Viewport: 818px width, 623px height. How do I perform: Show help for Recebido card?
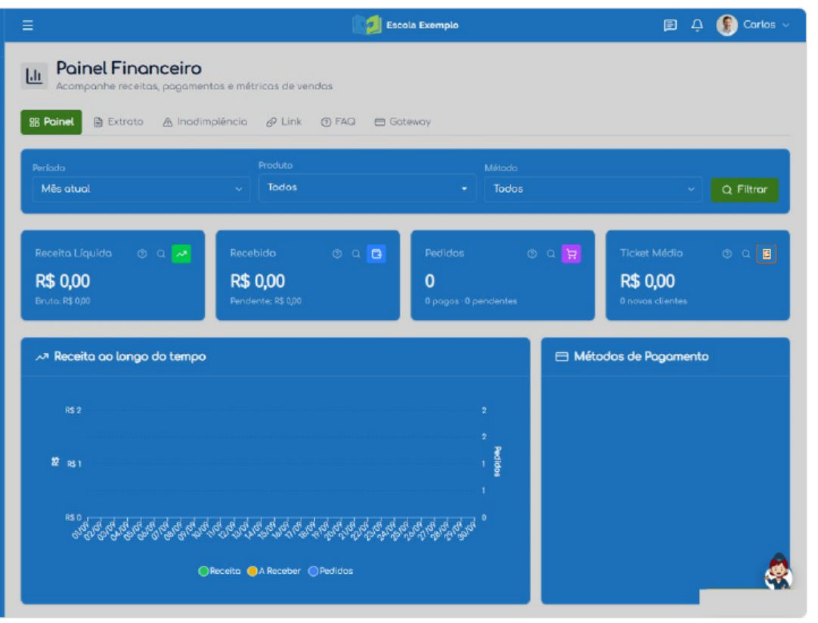coord(337,254)
